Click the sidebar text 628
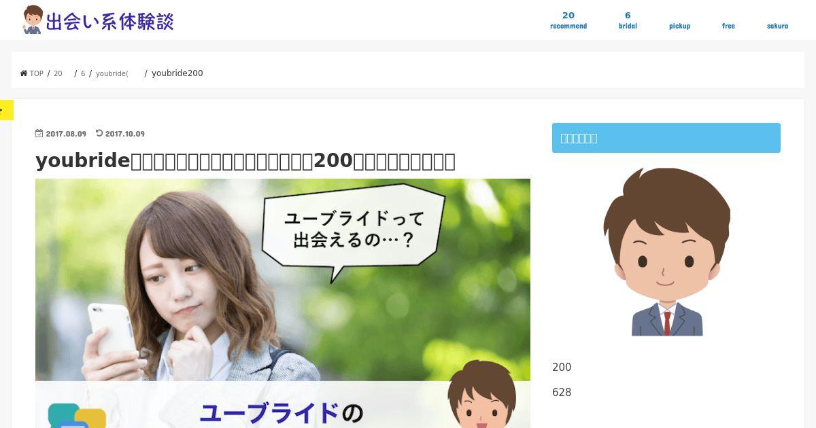 click(x=562, y=393)
